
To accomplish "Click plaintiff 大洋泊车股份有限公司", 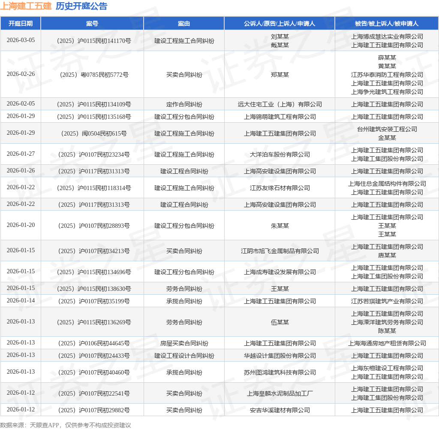I will click(x=280, y=155).
